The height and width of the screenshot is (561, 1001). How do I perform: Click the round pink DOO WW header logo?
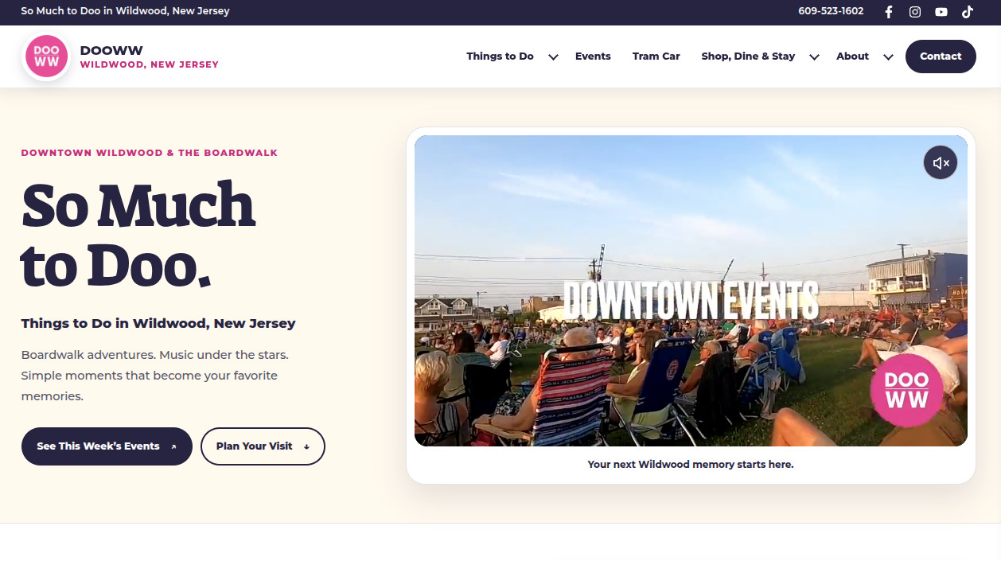[47, 56]
